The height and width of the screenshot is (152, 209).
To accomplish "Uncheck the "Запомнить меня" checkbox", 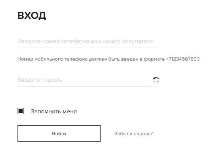I will click(x=21, y=111).
